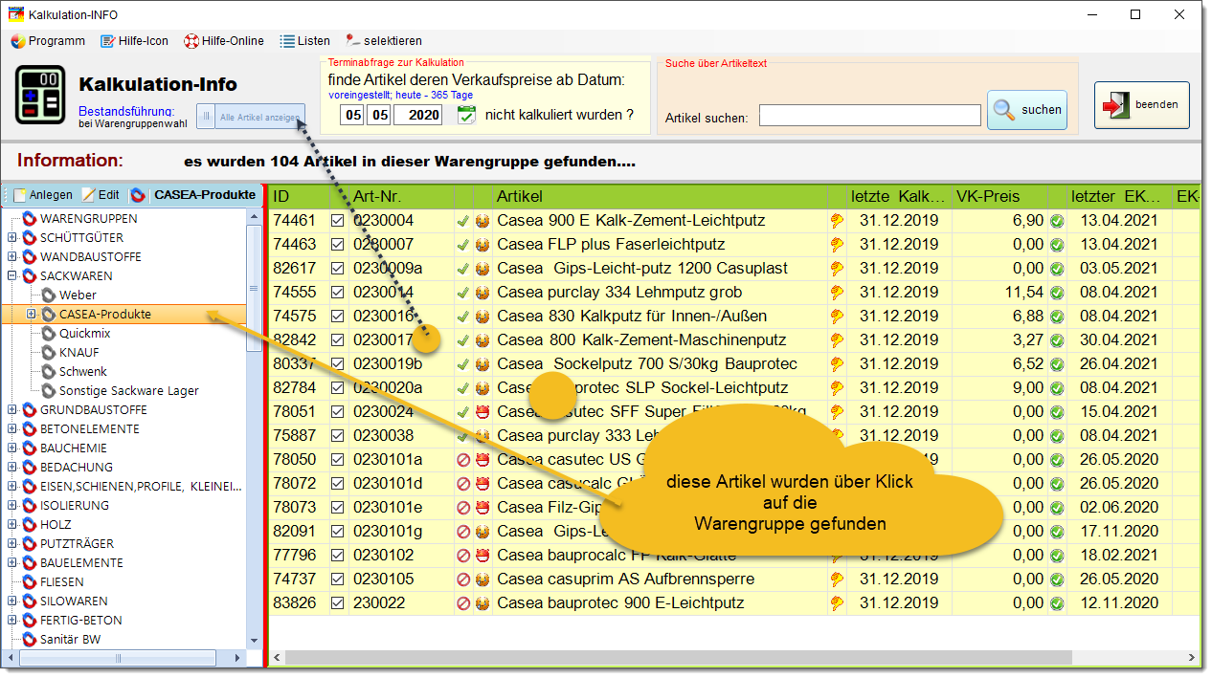Screen dimensions: 1212x678
Task: Click the red face icon before Casea Filz-Gips
Action: (483, 508)
